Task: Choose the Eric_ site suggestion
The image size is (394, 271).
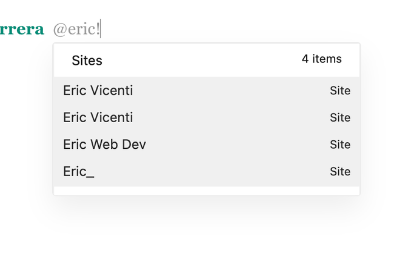Action: [x=79, y=171]
